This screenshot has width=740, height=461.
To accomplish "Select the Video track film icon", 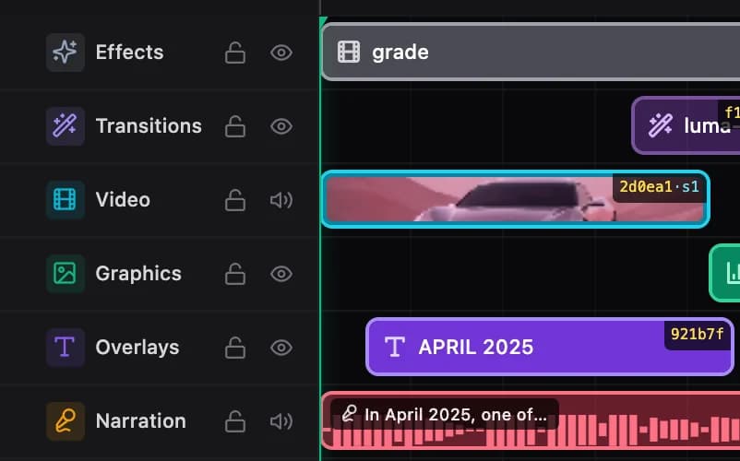I will click(x=66, y=200).
